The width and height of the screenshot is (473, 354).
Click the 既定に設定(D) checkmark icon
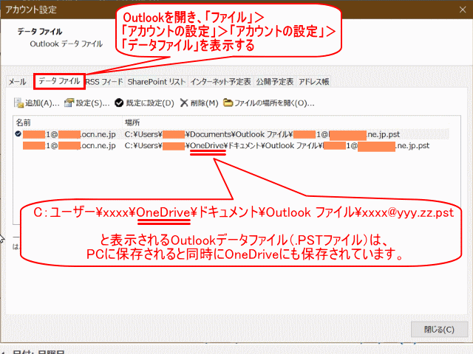tap(119, 103)
